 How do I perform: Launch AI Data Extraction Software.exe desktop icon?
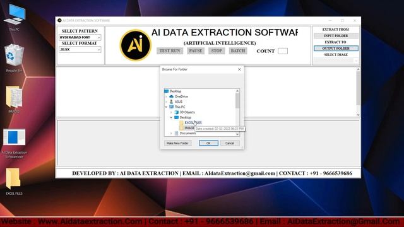pos(15,143)
